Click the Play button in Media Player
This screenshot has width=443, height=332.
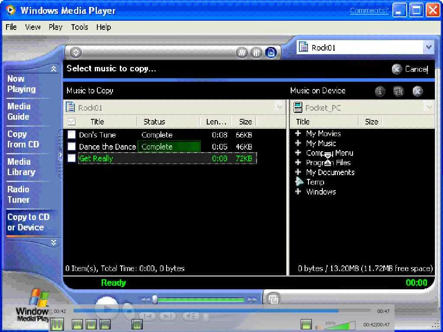tap(106, 308)
